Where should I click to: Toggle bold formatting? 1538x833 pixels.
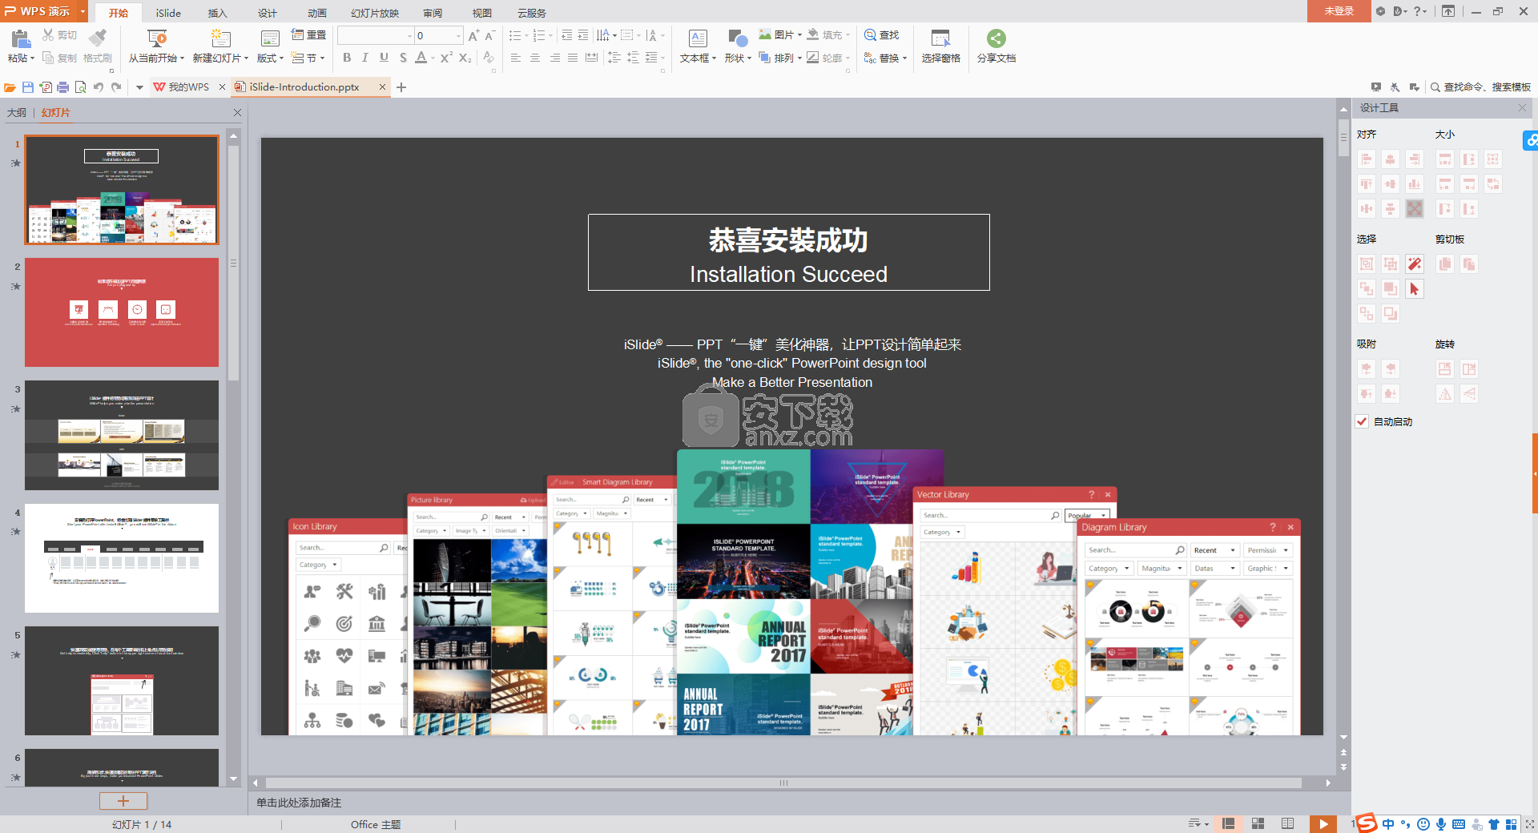tap(347, 58)
